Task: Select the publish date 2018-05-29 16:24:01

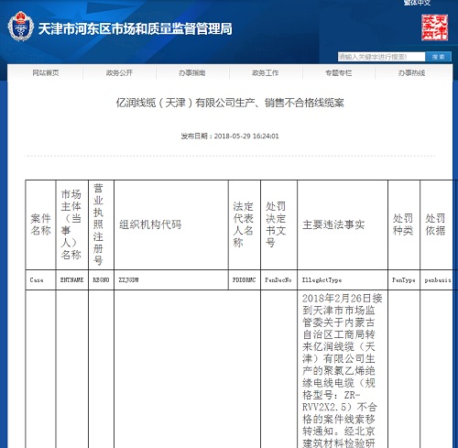Action: [x=246, y=137]
